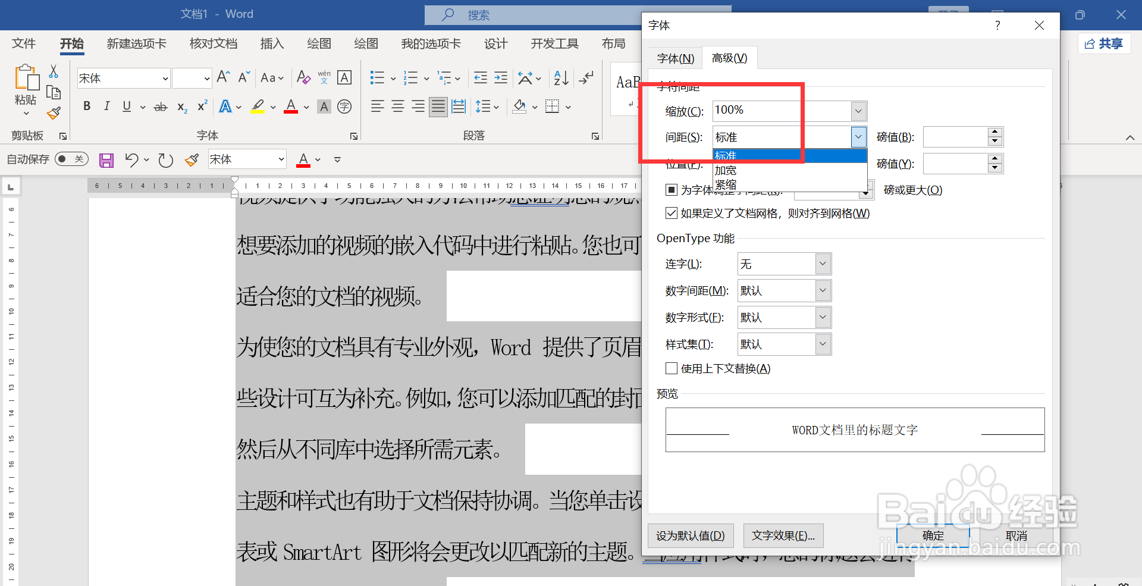Image resolution: width=1142 pixels, height=586 pixels.
Task: Apply Superscript formatting
Action: [202, 106]
